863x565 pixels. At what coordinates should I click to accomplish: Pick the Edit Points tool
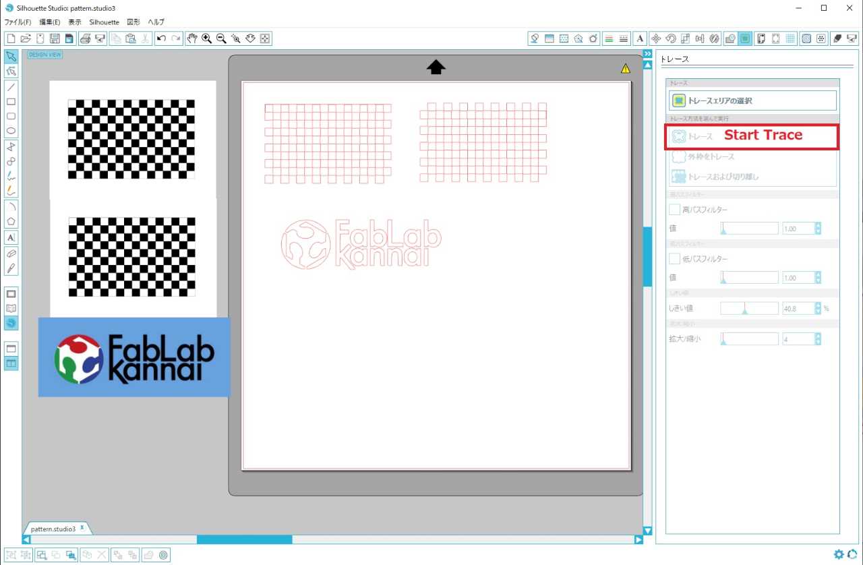click(11, 71)
